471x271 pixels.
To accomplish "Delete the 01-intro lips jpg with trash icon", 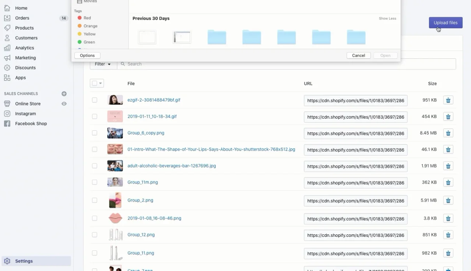I will pos(448,150).
